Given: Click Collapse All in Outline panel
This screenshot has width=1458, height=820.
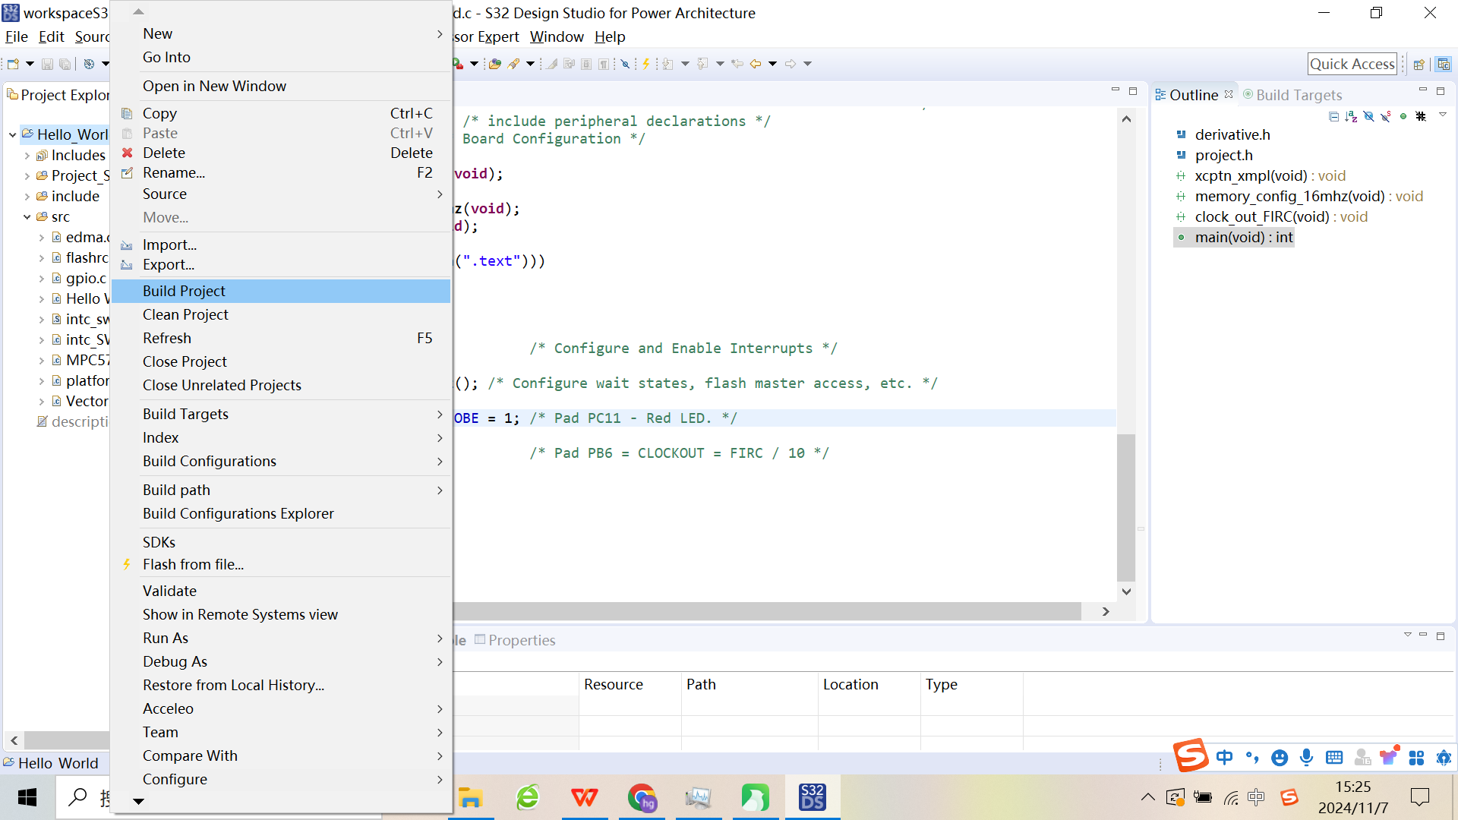Looking at the screenshot, I should coord(1333,116).
